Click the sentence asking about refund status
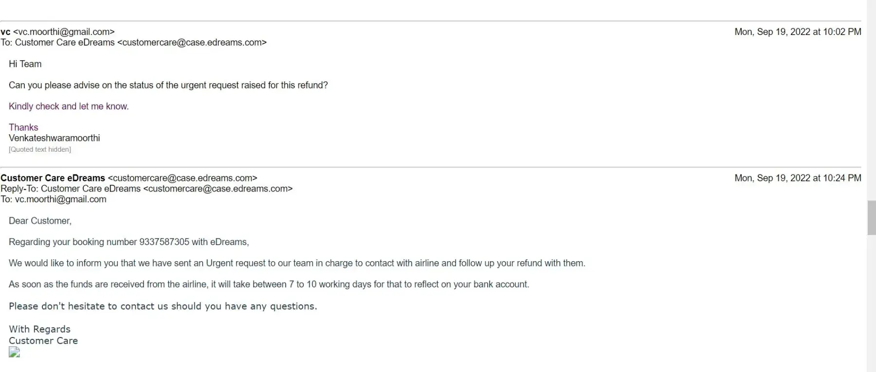This screenshot has width=876, height=372. click(x=168, y=86)
